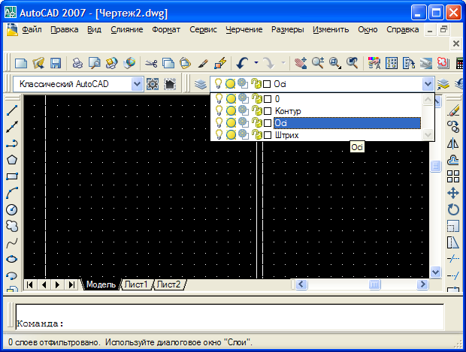This screenshot has height=352, width=466.
Task: Click the horizontal scrollbar right arrow
Action: pyautogui.click(x=422, y=284)
